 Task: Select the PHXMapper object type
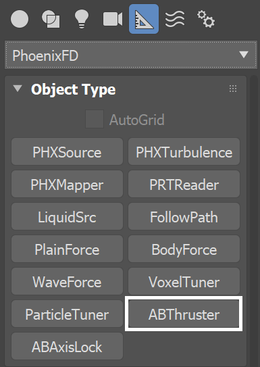point(67,184)
